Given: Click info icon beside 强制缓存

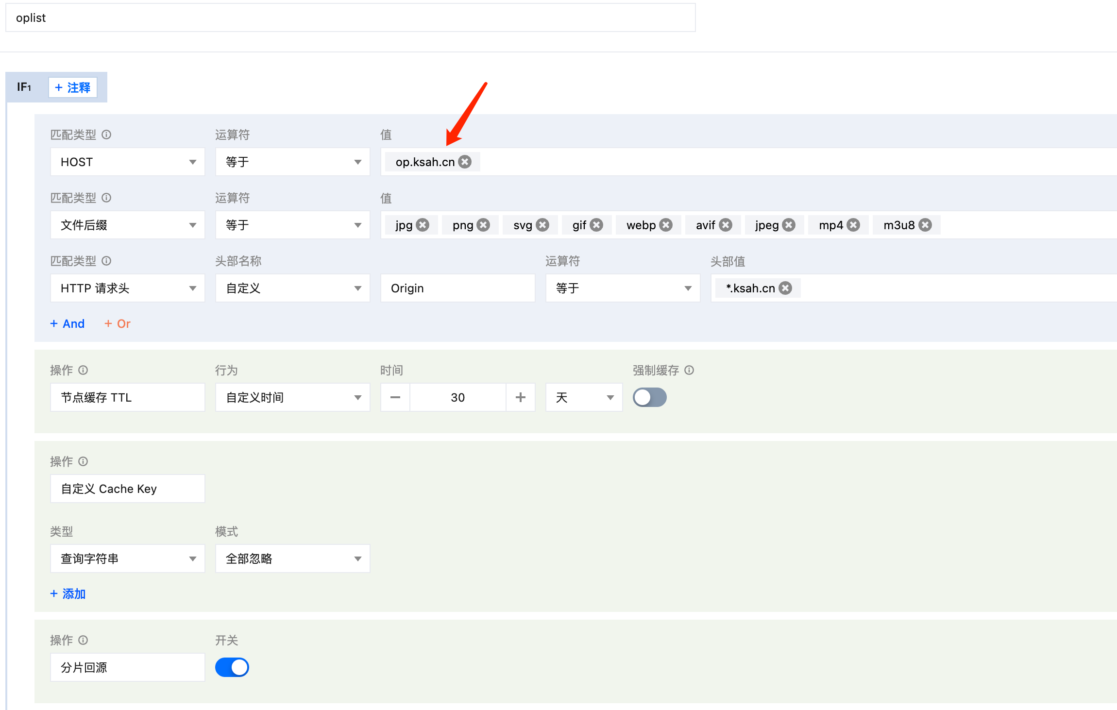Looking at the screenshot, I should 689,370.
